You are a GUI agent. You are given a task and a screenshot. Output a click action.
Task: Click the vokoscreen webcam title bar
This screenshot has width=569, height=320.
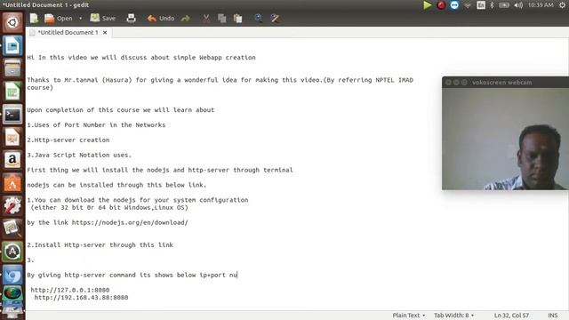[505, 83]
